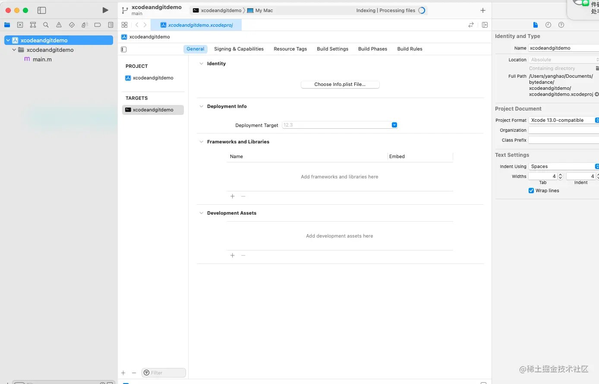Collapse the Development Assets section
This screenshot has width=599, height=384.
tap(201, 213)
